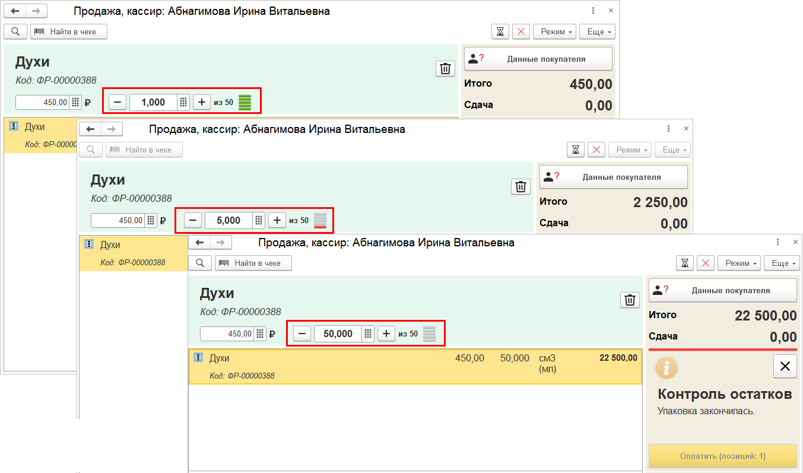The image size is (803, 473).
Task: Expand the Режим dropdown in the front window
Action: 739,263
